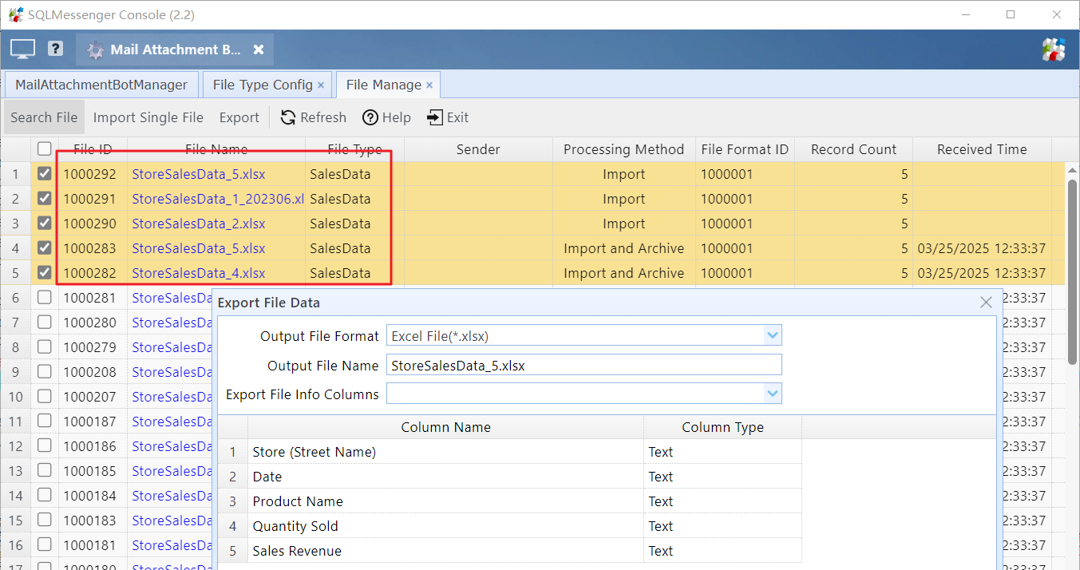Check the checkbox for file 1000279

[x=45, y=346]
